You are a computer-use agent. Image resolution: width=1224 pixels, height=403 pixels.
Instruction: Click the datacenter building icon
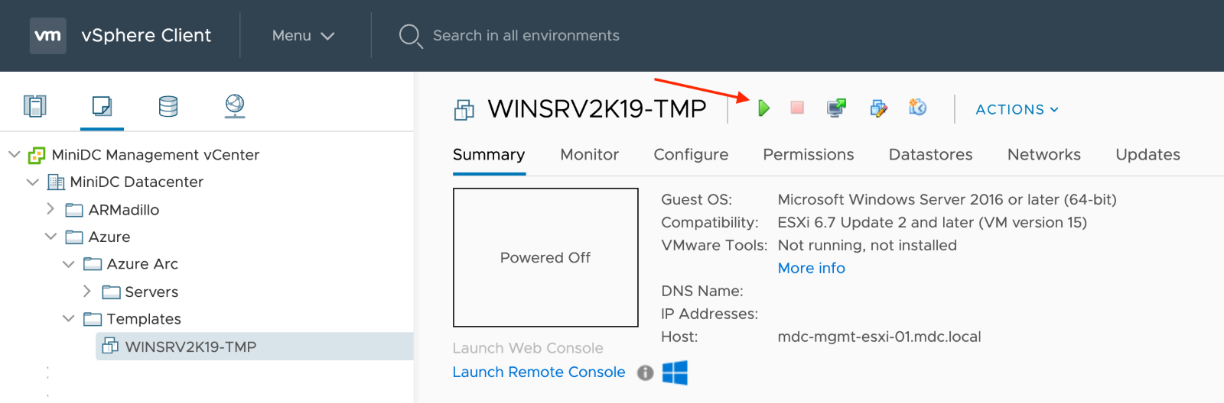coord(56,182)
